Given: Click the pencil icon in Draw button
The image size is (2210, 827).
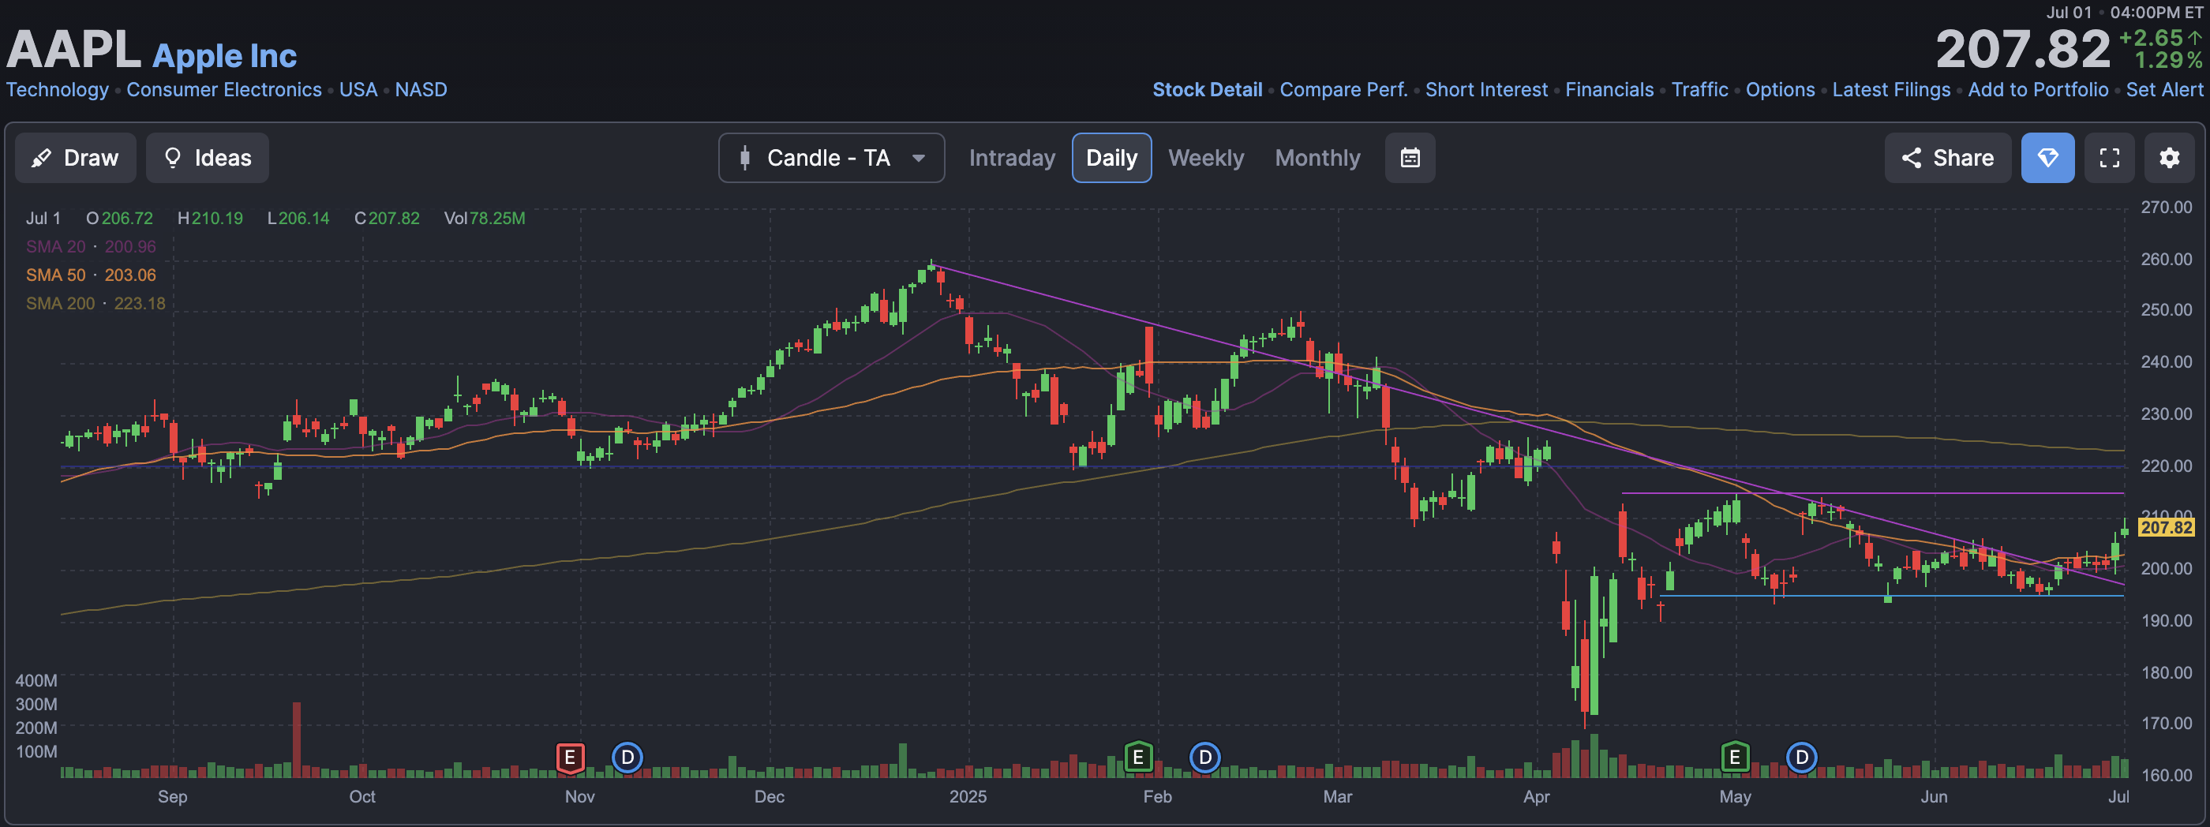Looking at the screenshot, I should pyautogui.click(x=41, y=158).
